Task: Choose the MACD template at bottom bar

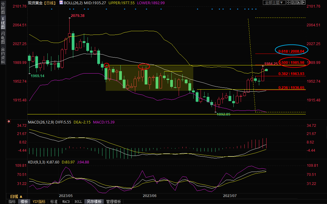Action: tap(66, 202)
